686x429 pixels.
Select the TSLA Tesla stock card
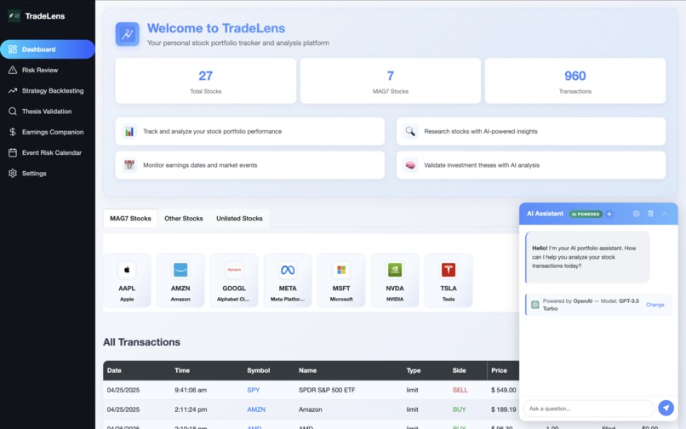pos(449,281)
